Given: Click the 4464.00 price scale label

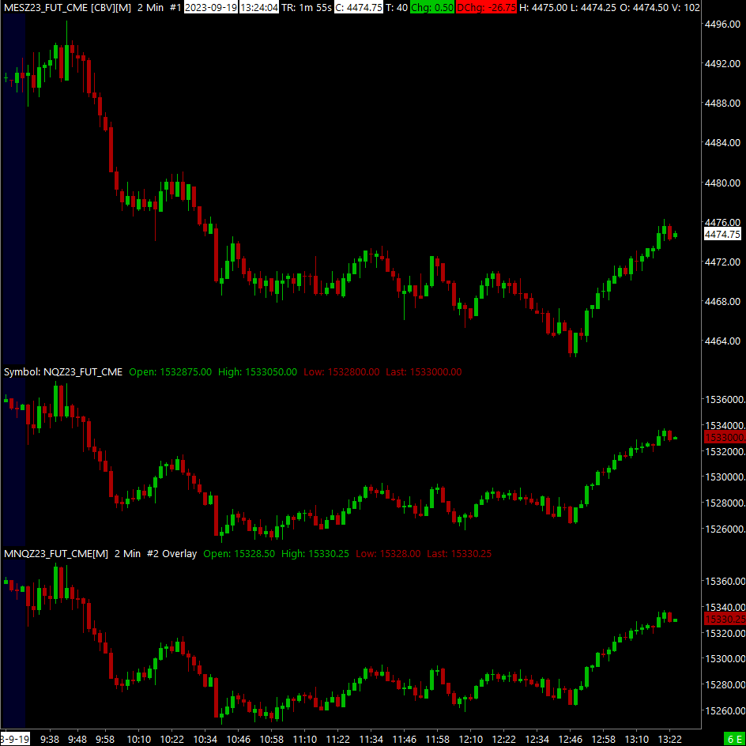Looking at the screenshot, I should pos(724,341).
